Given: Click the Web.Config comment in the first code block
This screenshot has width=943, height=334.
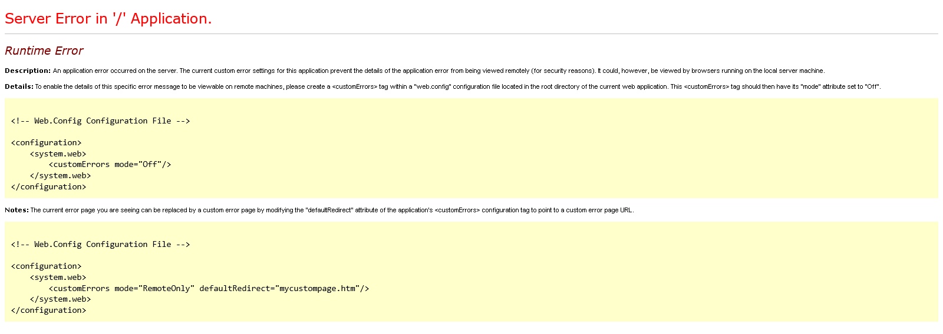Looking at the screenshot, I should click(100, 121).
